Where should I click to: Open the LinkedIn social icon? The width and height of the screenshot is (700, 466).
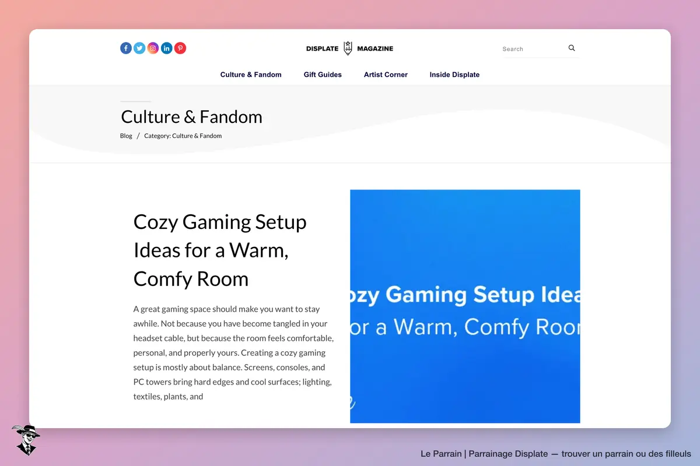pos(167,48)
